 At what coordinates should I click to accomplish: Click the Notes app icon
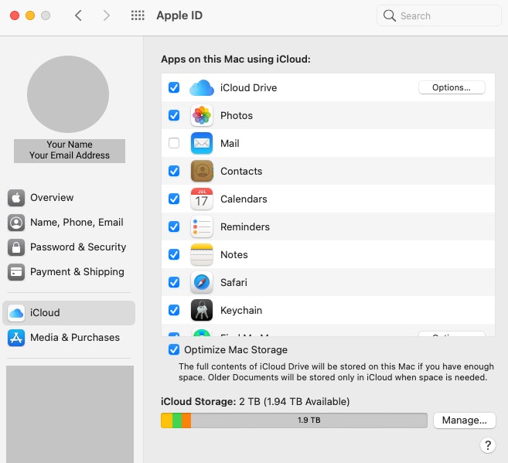202,254
